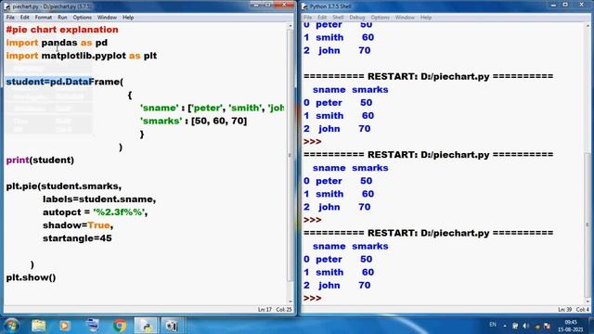Open Window menu in Python Shell
594x334 pixels.
point(405,18)
